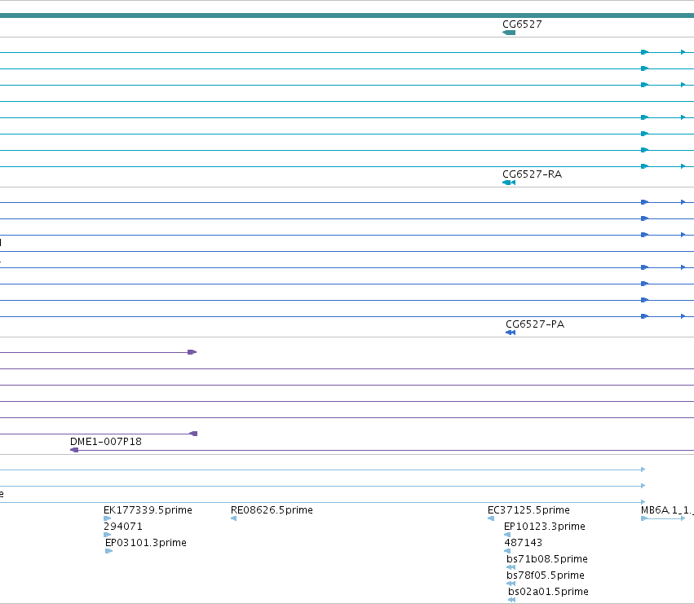Click the bs78f05.5prime arrow glyph

(511, 584)
